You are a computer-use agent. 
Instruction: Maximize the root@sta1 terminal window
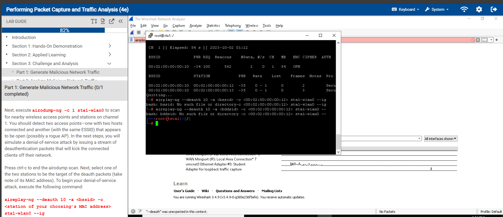(320, 36)
